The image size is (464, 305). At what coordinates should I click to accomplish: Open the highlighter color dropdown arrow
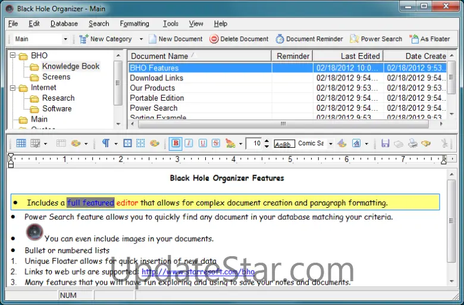(x=240, y=144)
